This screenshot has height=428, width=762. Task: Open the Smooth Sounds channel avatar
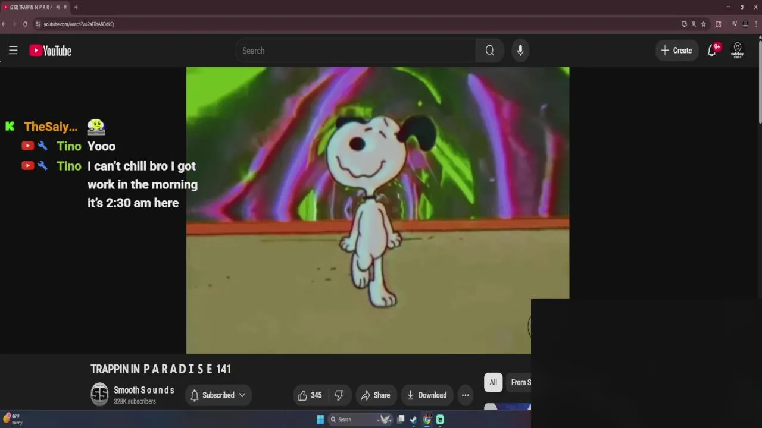pos(99,395)
